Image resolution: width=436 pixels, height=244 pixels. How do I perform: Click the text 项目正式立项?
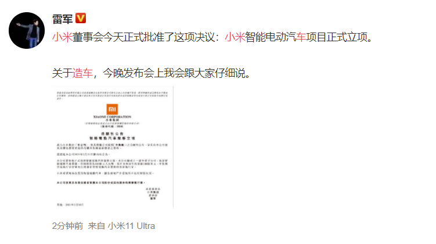(x=337, y=37)
